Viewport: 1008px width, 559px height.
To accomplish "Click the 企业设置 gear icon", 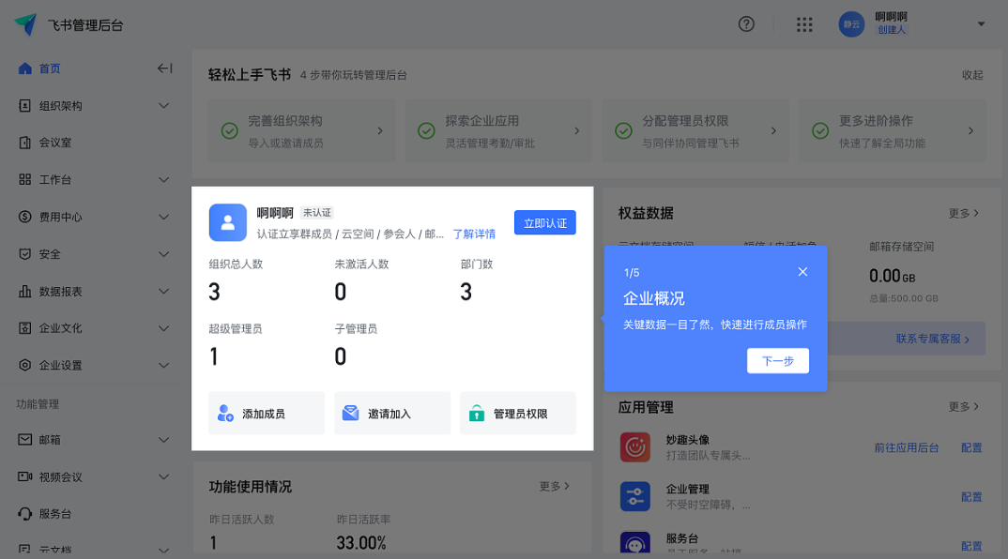I will click(25, 365).
